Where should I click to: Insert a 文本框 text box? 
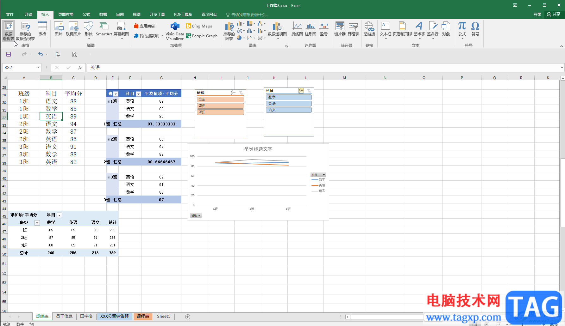[x=386, y=30]
